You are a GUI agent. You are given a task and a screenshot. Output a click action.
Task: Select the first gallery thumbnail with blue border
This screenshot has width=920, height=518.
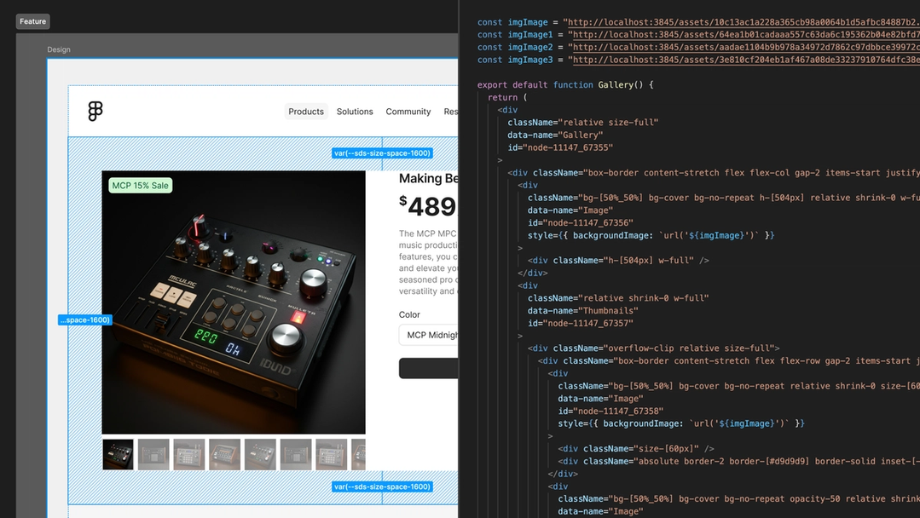click(x=118, y=454)
